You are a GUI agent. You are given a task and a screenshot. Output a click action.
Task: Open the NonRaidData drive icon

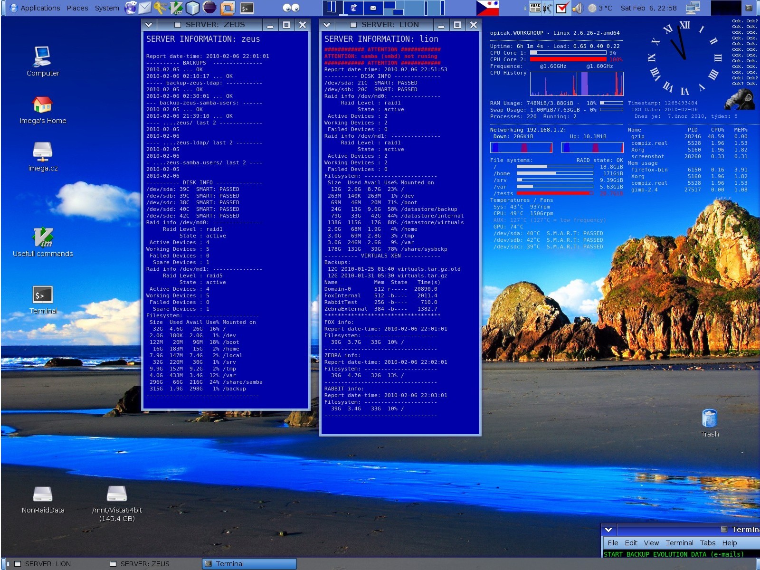pyautogui.click(x=43, y=500)
